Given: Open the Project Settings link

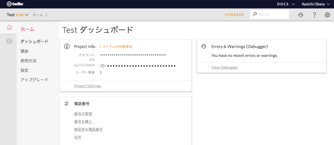Looking at the screenshot, I should 87,86.
